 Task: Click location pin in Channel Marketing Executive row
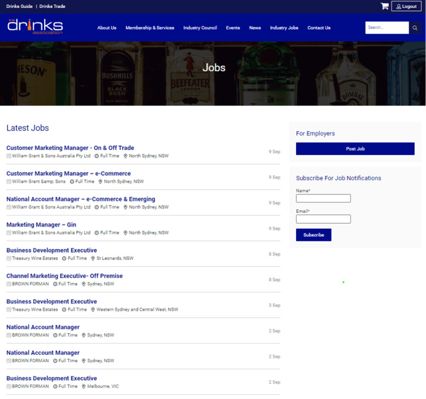84,284
